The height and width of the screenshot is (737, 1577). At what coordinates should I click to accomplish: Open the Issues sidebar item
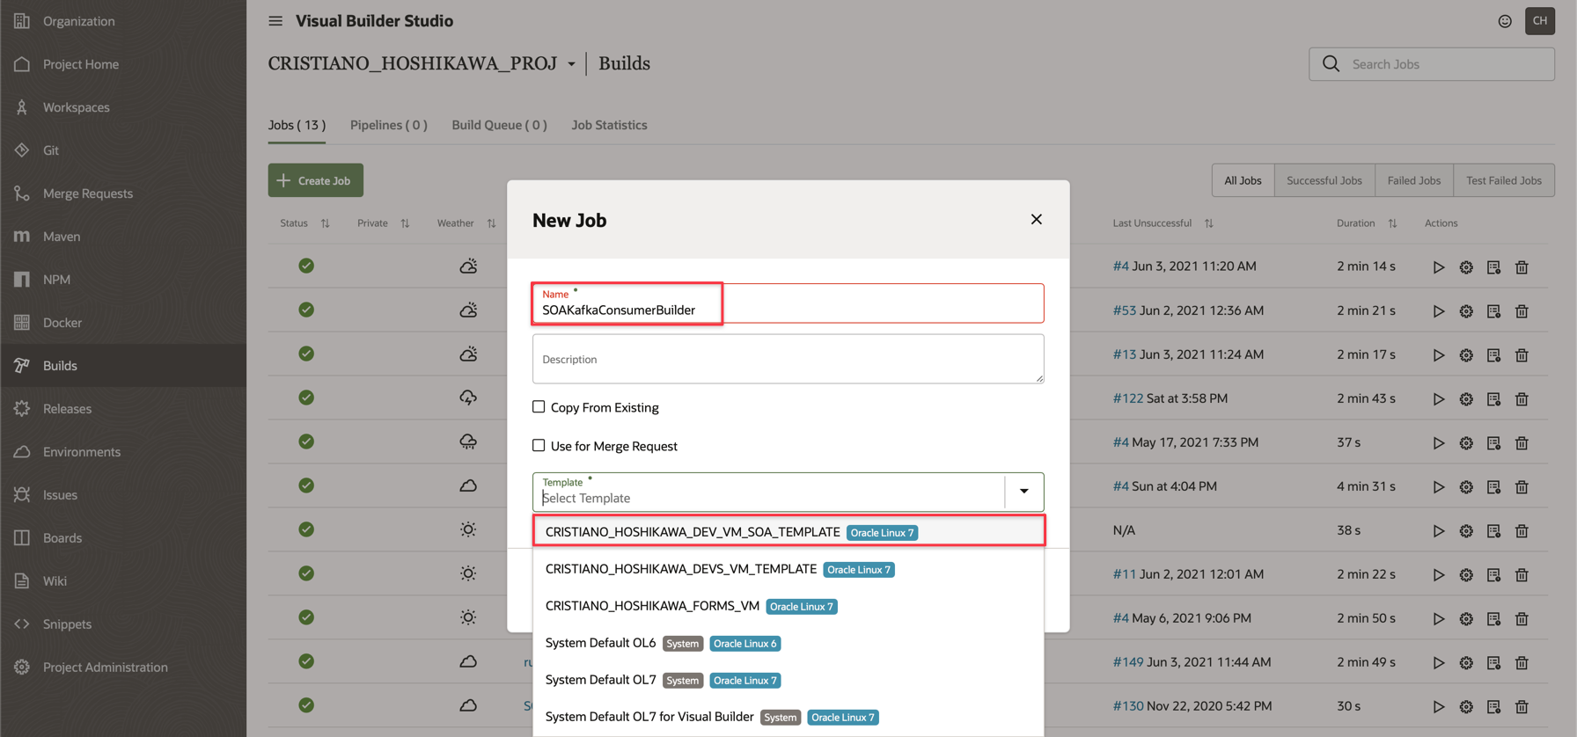tap(123, 495)
